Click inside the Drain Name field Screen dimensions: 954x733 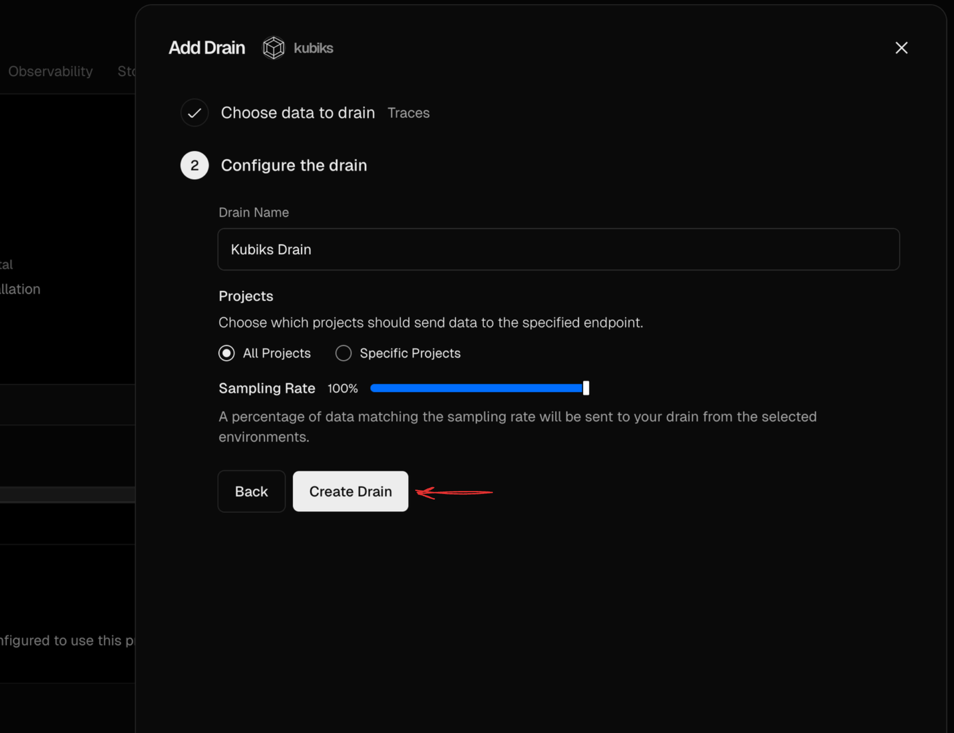557,249
